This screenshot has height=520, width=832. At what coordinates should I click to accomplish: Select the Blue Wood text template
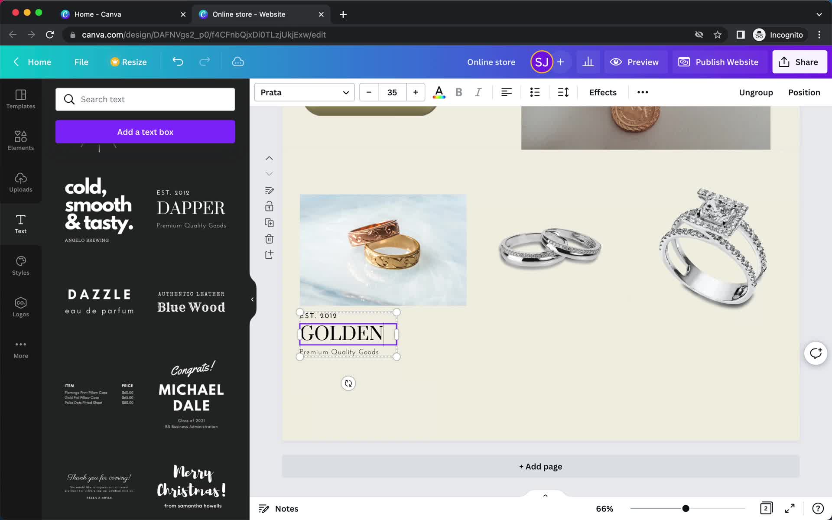point(191,302)
